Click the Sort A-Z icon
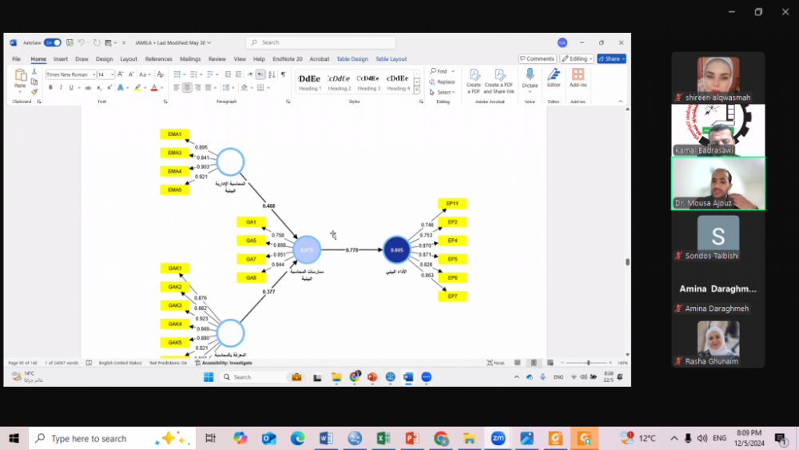Screen dimensions: 799x450 [x=272, y=74]
